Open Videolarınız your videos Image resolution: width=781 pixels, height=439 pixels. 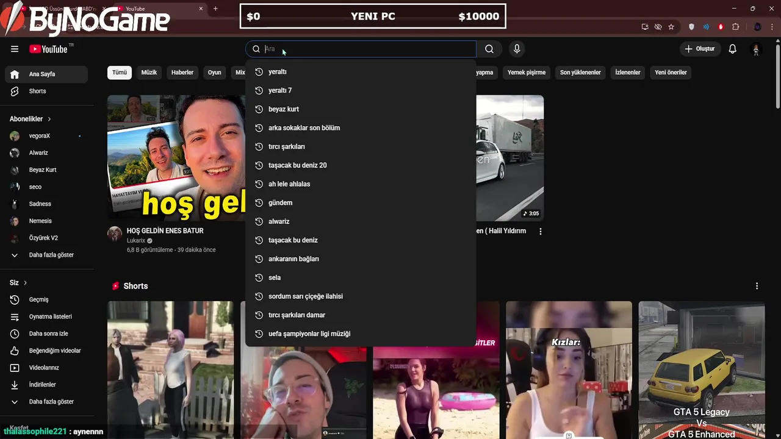[47, 368]
